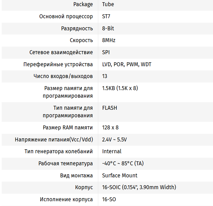Click the "LVD, POR, PWM, WDT" peripherals value
Image resolution: width=213 pixels, height=206 pixels.
point(127,64)
